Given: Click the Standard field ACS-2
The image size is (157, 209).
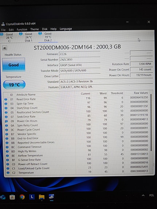Looking at the screenshot, I should tap(106, 81).
